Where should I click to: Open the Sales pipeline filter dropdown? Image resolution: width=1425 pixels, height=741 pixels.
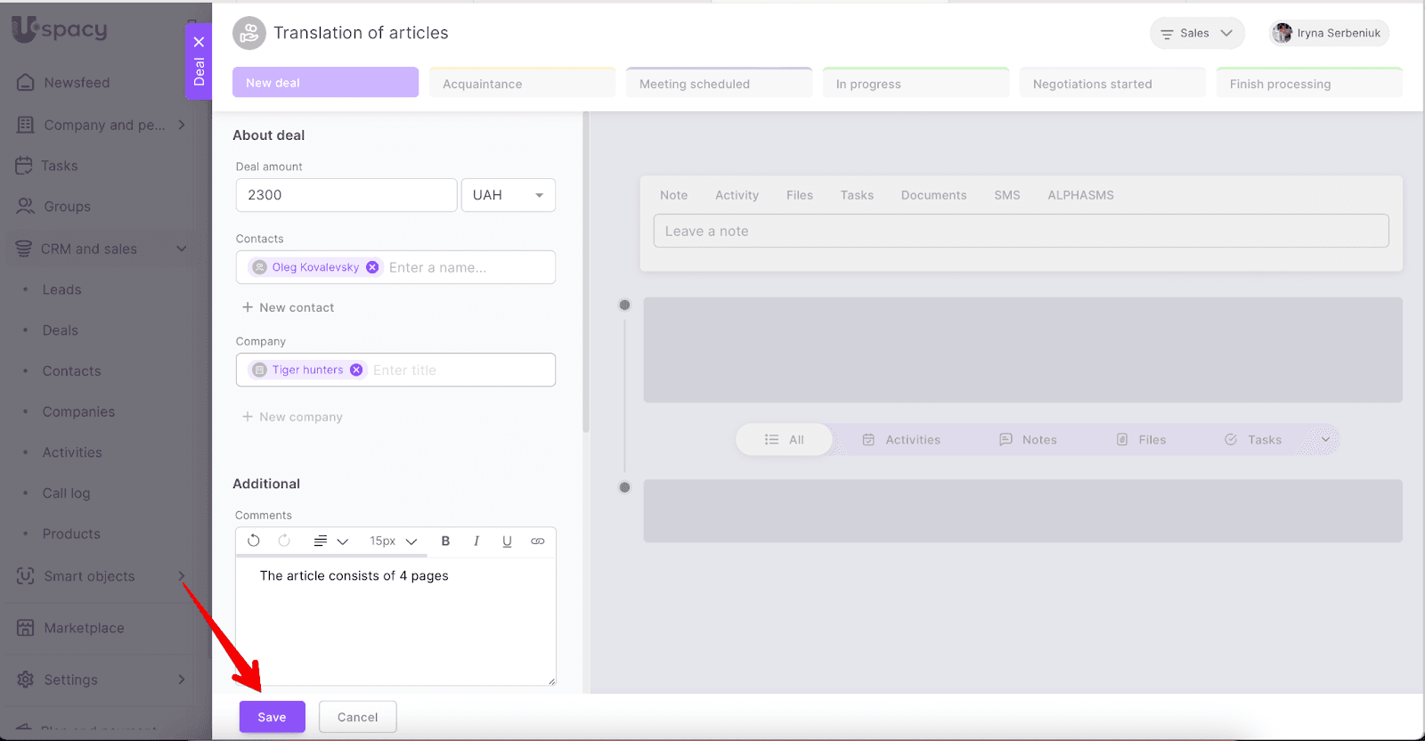point(1197,34)
